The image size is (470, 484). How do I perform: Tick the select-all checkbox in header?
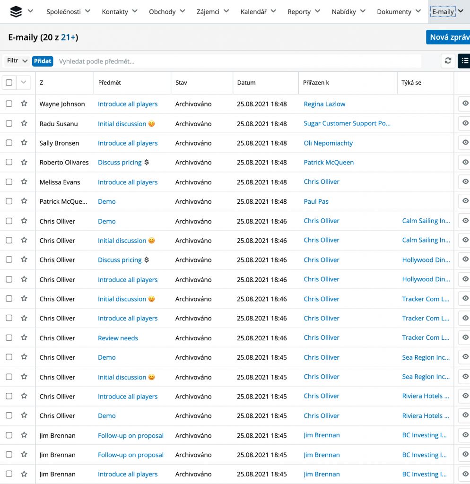pos(9,83)
